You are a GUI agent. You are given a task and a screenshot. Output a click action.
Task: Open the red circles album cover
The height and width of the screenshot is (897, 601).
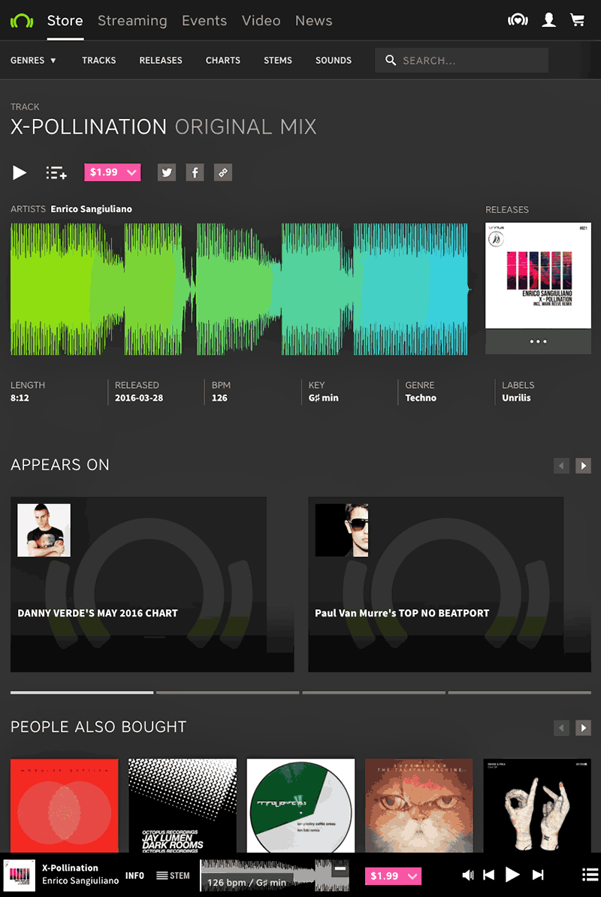(65, 805)
